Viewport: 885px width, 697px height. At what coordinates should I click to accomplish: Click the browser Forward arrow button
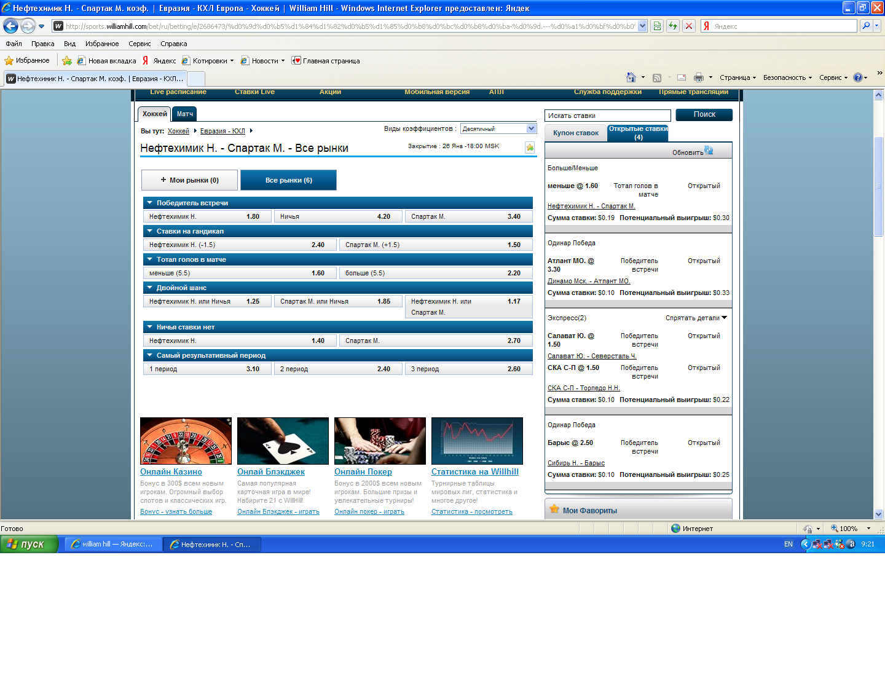pyautogui.click(x=28, y=26)
